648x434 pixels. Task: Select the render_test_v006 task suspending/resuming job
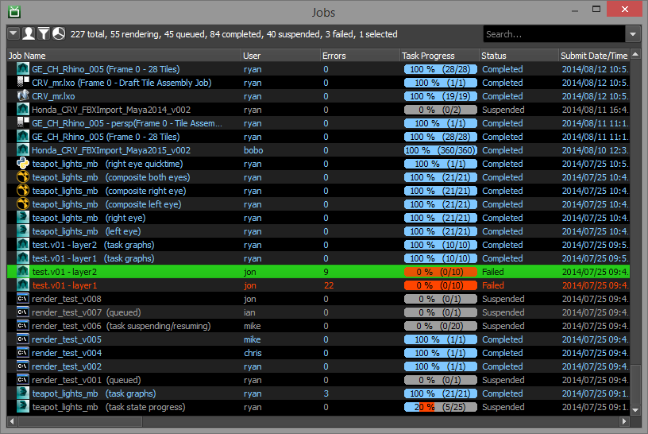tap(121, 326)
